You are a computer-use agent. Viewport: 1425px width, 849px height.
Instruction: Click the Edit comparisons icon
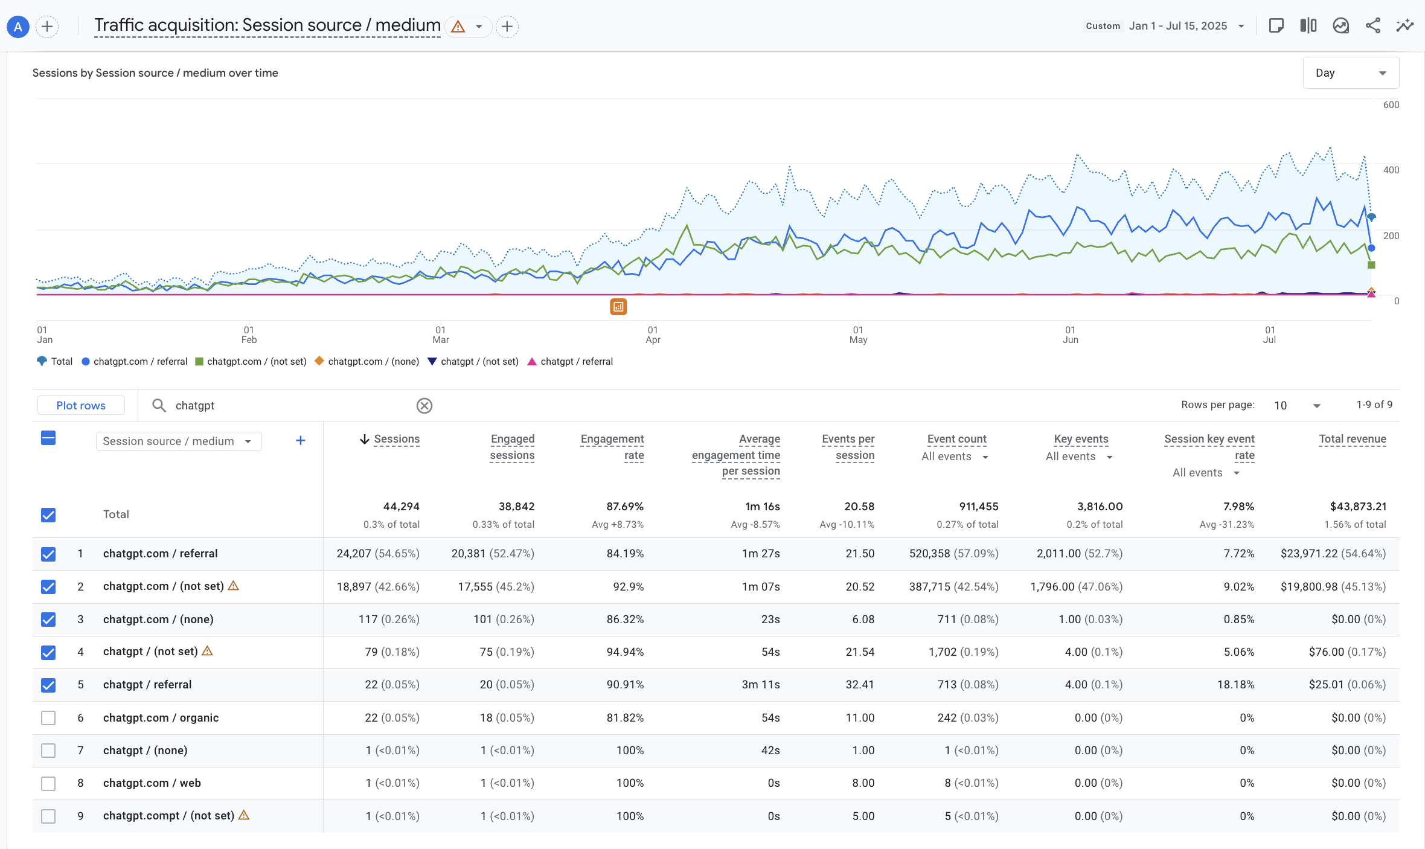point(1308,25)
